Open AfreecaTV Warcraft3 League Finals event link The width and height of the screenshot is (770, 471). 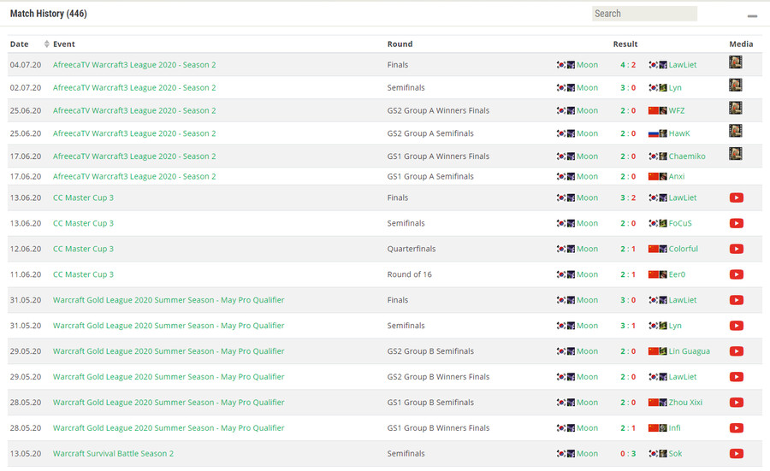(134, 65)
